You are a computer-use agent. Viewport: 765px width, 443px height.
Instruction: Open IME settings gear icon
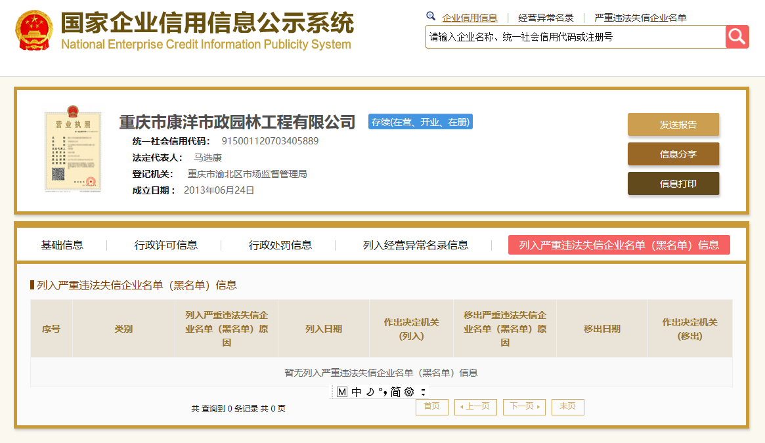click(409, 392)
